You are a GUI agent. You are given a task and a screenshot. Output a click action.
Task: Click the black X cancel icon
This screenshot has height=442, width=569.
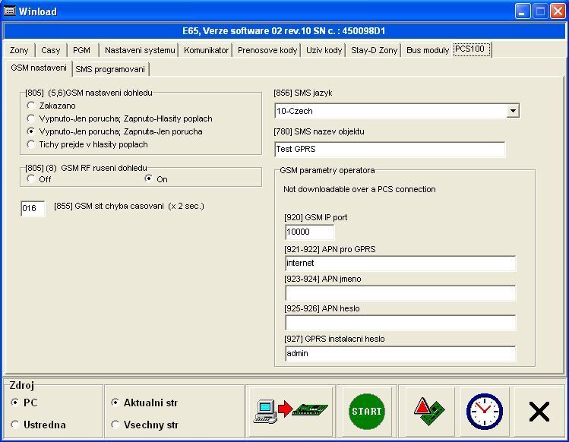(539, 412)
